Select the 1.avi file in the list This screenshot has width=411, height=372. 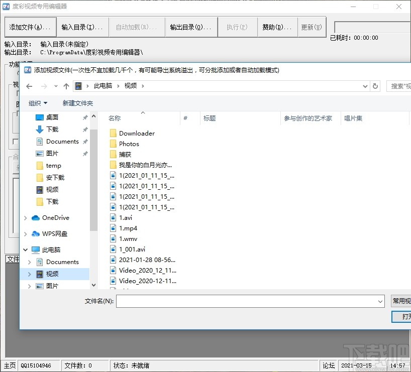click(x=124, y=217)
